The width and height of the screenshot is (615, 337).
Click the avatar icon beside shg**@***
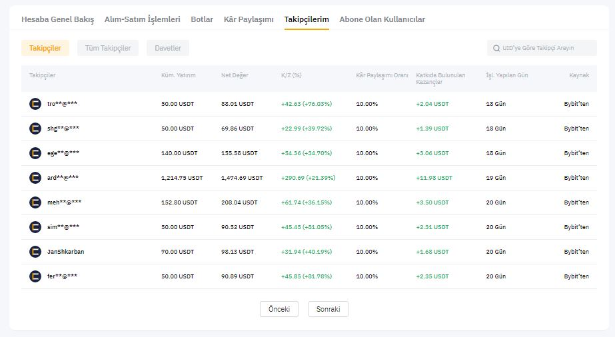point(35,129)
